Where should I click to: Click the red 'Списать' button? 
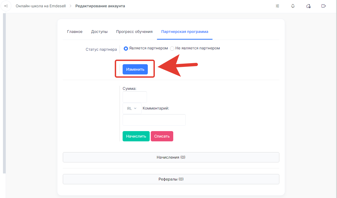click(162, 136)
